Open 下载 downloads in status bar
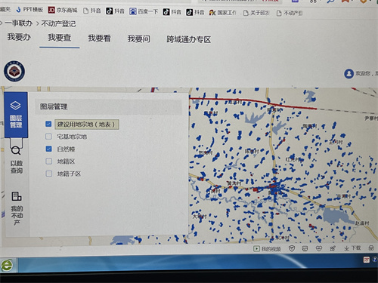The width and height of the screenshot is (378, 283). [x=352, y=248]
